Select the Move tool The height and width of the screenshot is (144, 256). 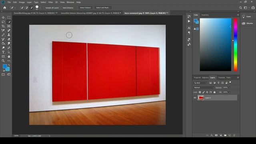coord(3,18)
